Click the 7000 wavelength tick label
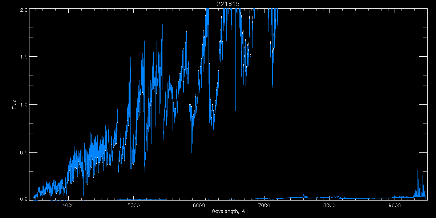Image resolution: width=436 pixels, height=218 pixels. point(264,206)
